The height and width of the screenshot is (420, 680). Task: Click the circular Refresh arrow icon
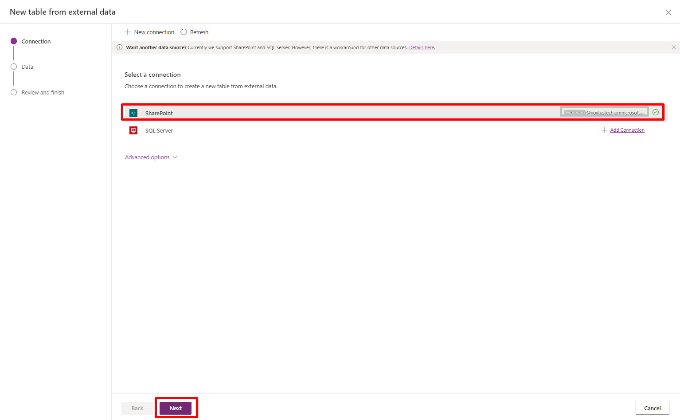point(184,32)
